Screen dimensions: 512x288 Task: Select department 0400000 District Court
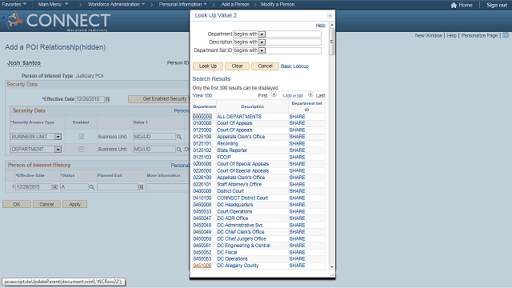pyautogui.click(x=202, y=191)
